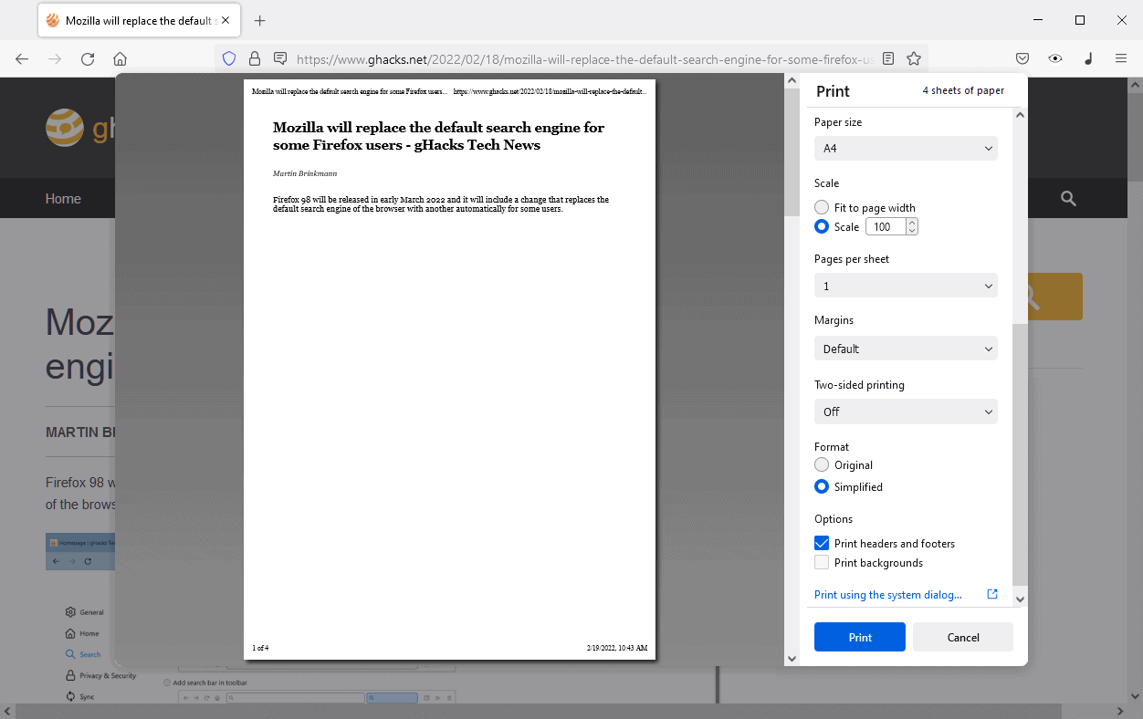Open a new tab with plus icon
This screenshot has height=719, width=1143.
point(260,20)
